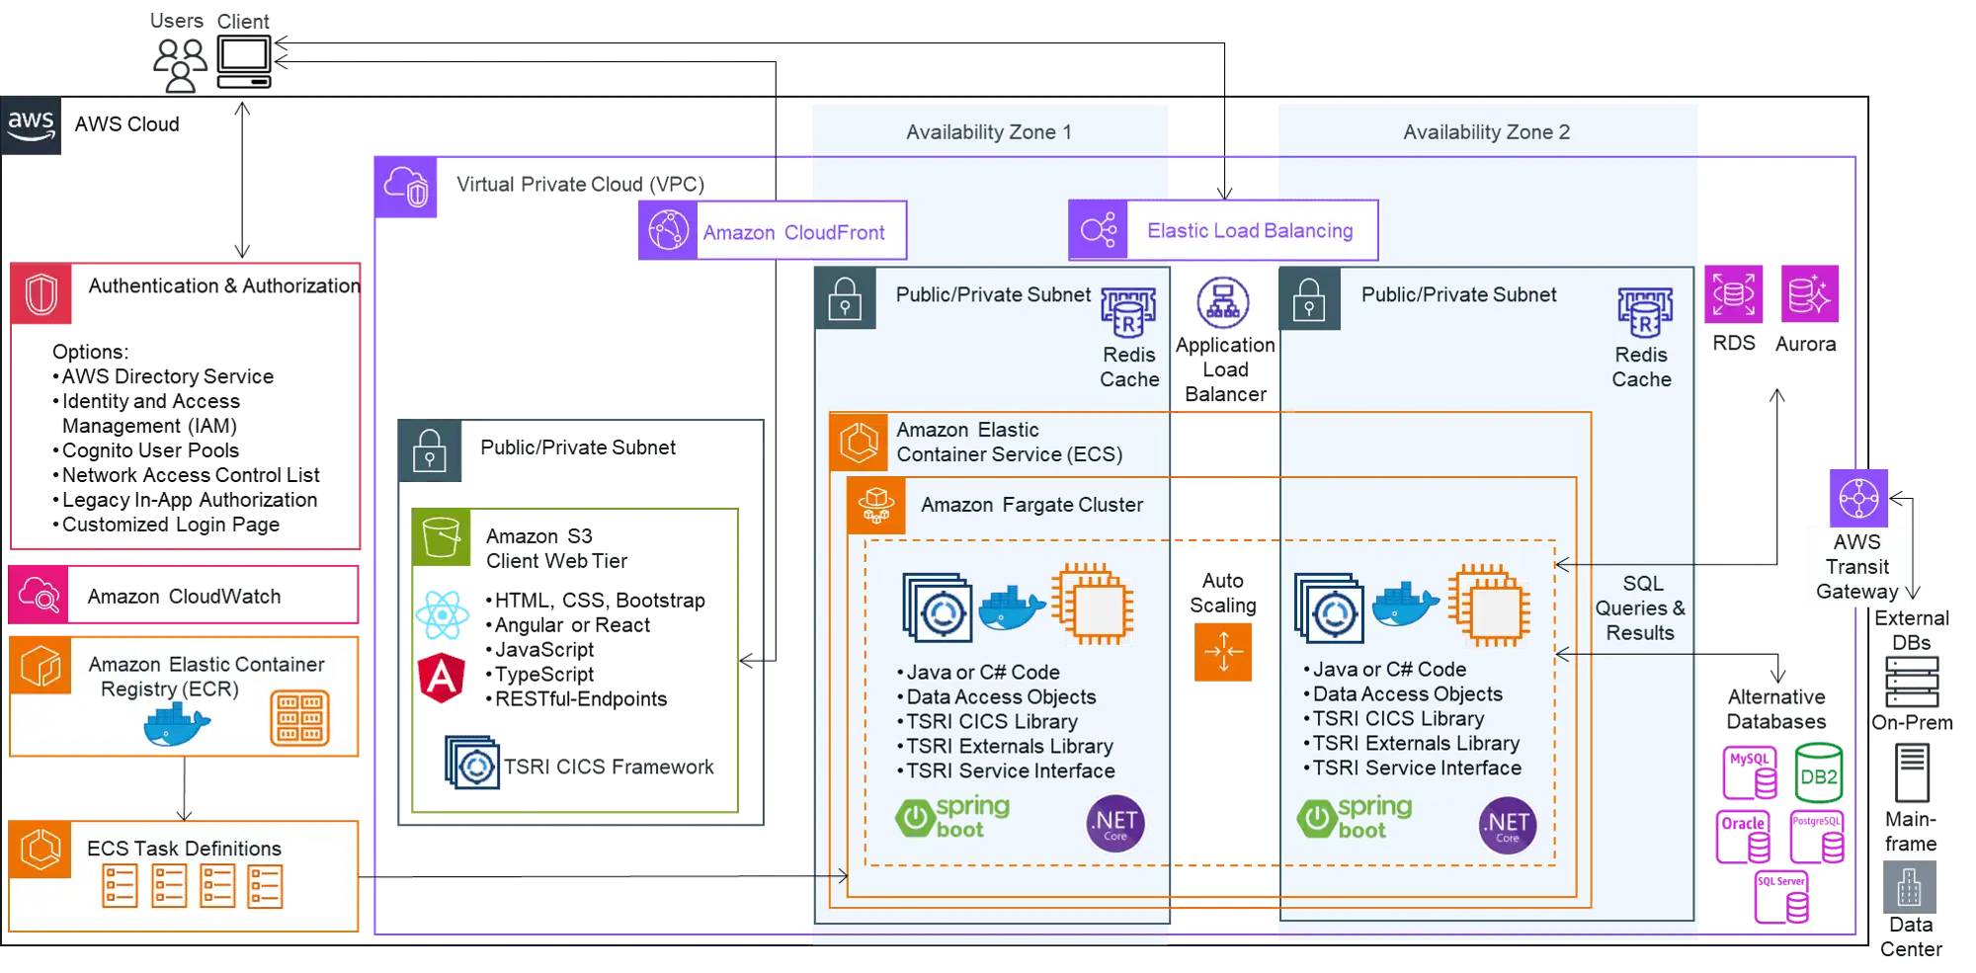1976x973 pixels.
Task: Click 'SQL Queries & Results' label
Action: [1641, 608]
